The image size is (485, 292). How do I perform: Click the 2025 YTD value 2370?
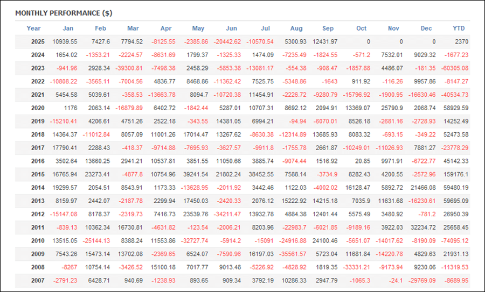pos(460,42)
